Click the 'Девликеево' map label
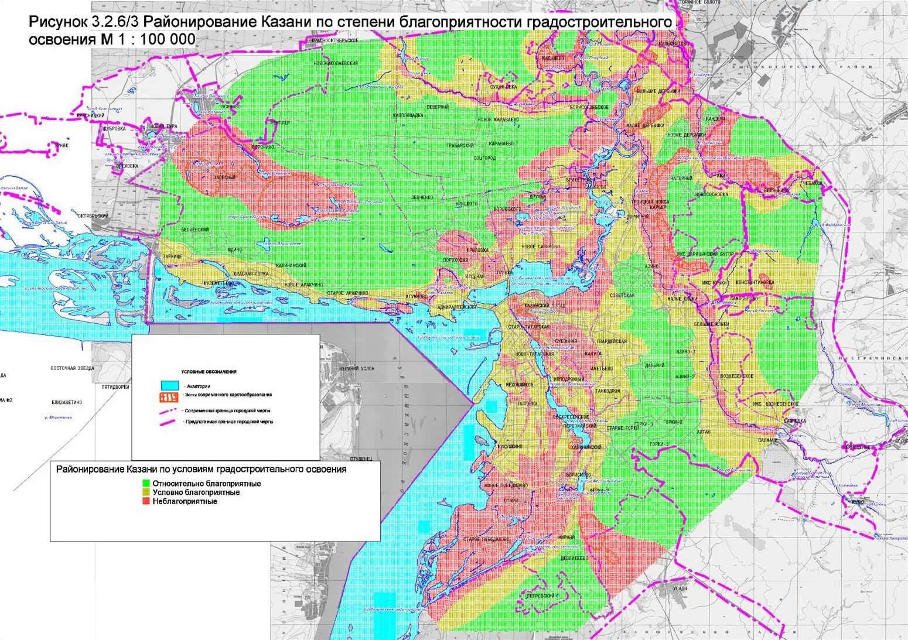 574,559
